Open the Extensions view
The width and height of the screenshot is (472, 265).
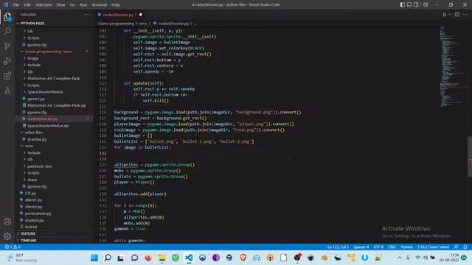(7, 75)
